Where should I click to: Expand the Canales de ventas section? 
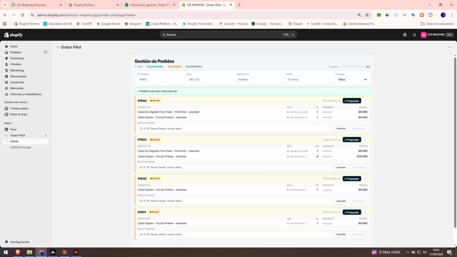click(17, 102)
